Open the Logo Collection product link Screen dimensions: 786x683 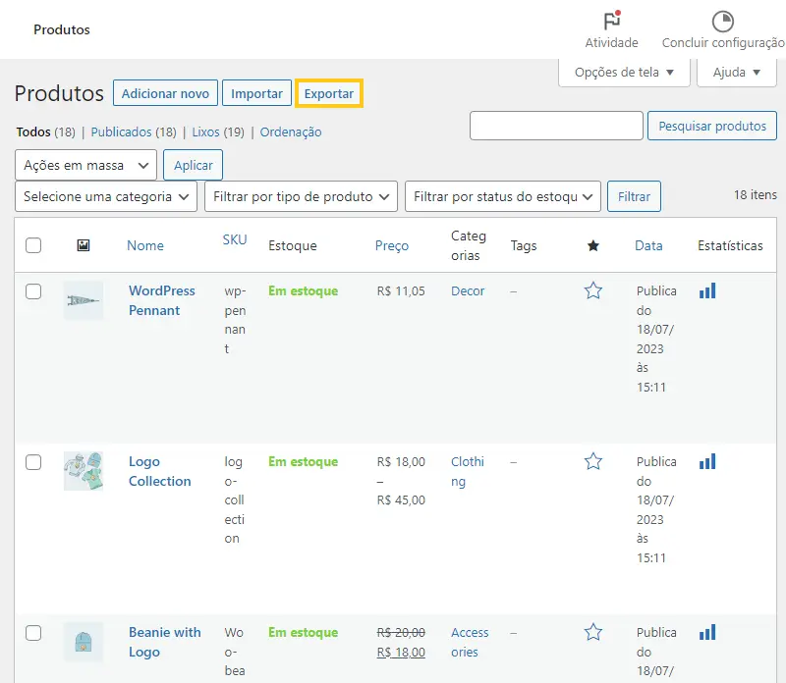[x=160, y=471]
